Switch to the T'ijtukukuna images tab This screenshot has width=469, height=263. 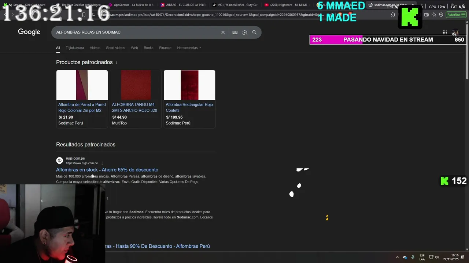pyautogui.click(x=75, y=48)
